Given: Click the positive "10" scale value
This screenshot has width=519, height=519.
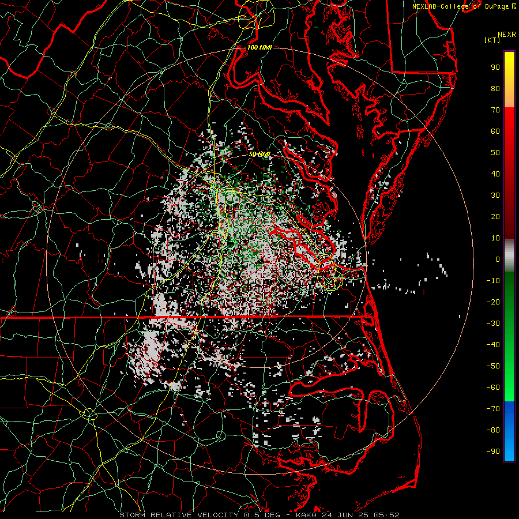Looking at the screenshot, I should point(495,238).
